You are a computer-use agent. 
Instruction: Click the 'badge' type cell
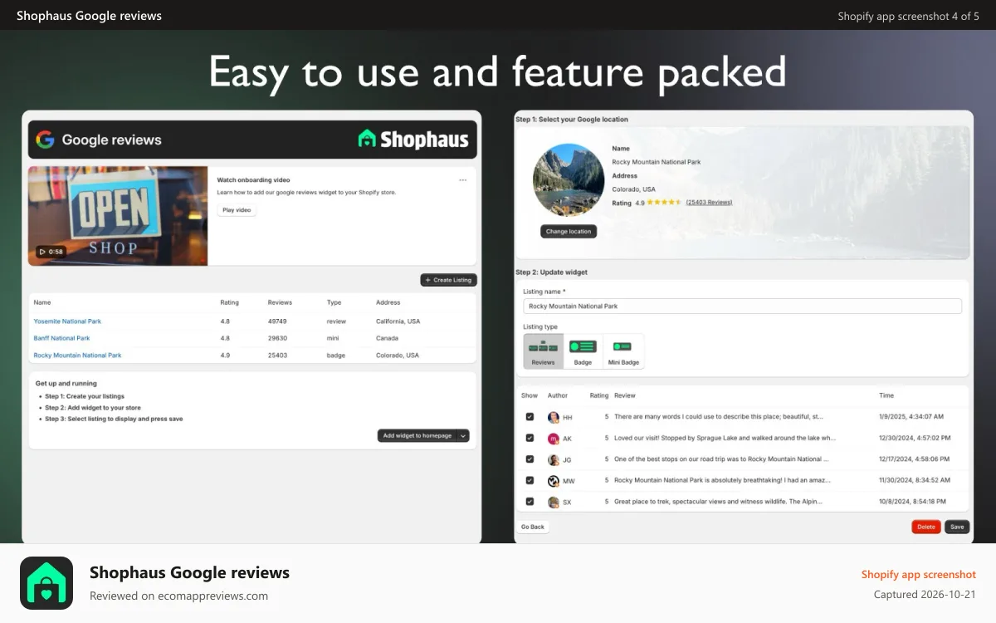tap(336, 356)
